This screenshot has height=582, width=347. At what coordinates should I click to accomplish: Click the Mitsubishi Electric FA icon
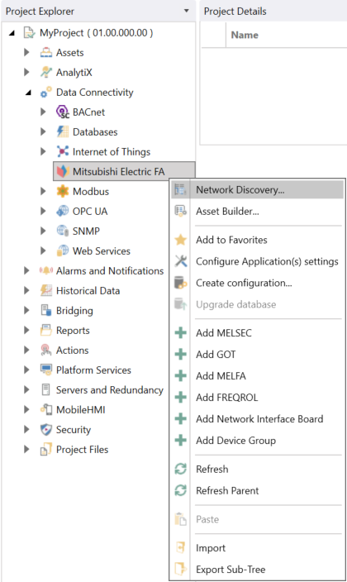click(62, 171)
